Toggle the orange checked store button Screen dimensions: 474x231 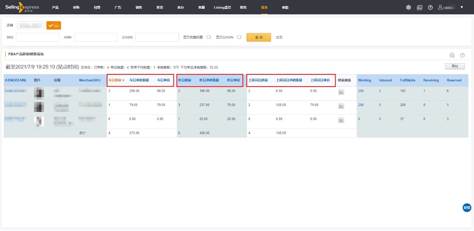(x=54, y=25)
